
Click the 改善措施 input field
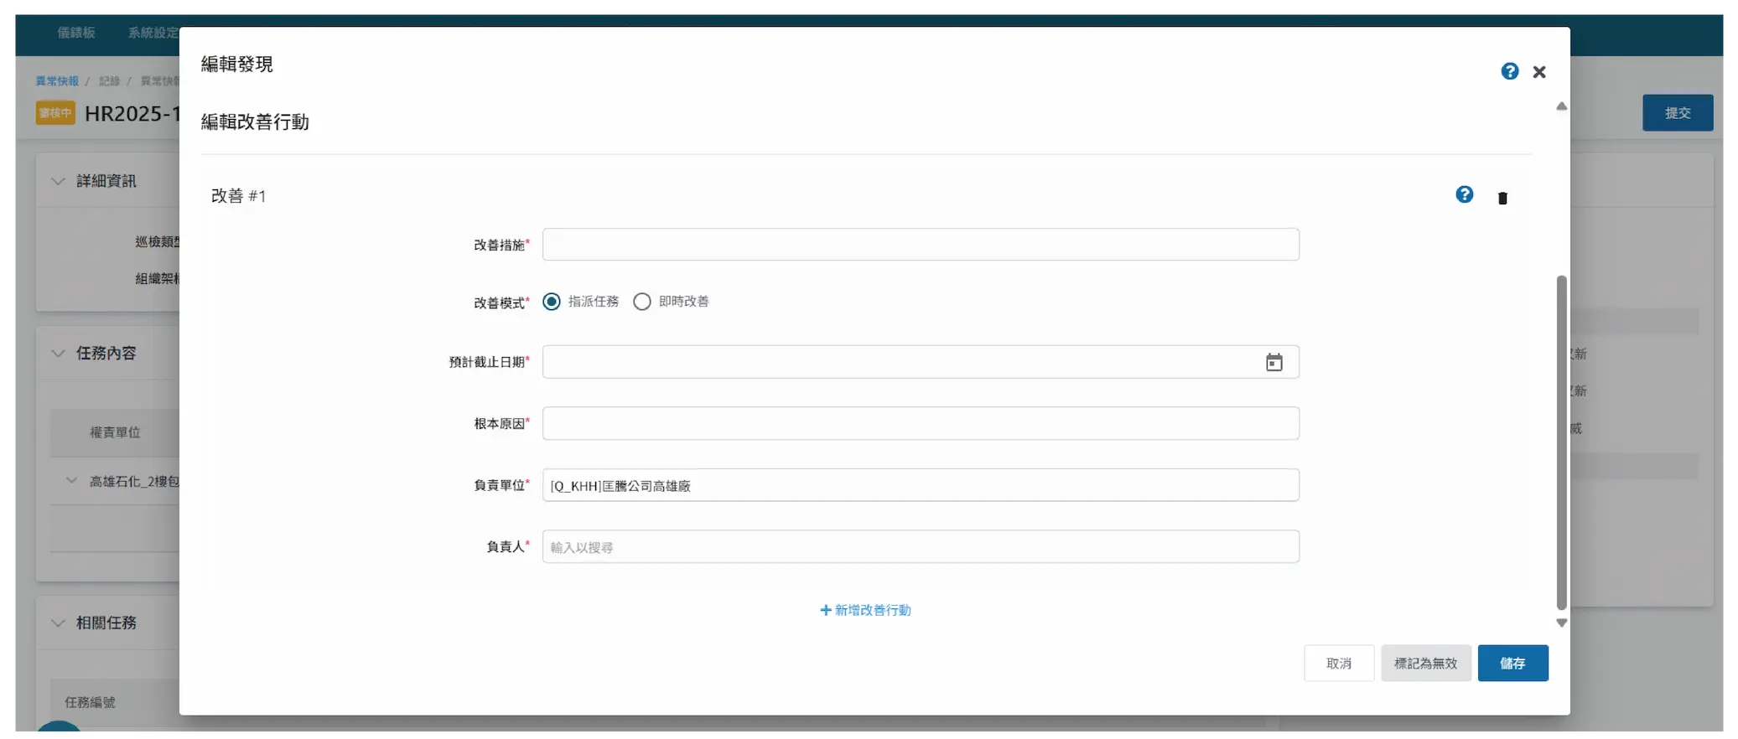(x=920, y=245)
